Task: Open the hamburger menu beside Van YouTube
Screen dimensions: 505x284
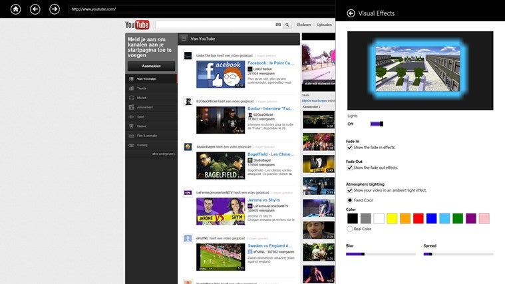Action: point(184,39)
